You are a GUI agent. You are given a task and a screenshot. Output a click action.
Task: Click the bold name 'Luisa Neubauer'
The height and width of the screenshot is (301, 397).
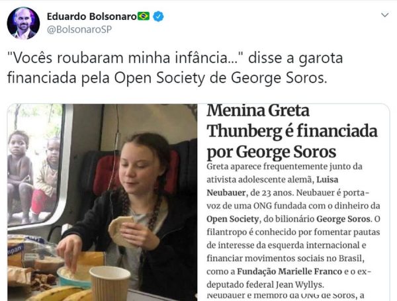[x=273, y=186]
